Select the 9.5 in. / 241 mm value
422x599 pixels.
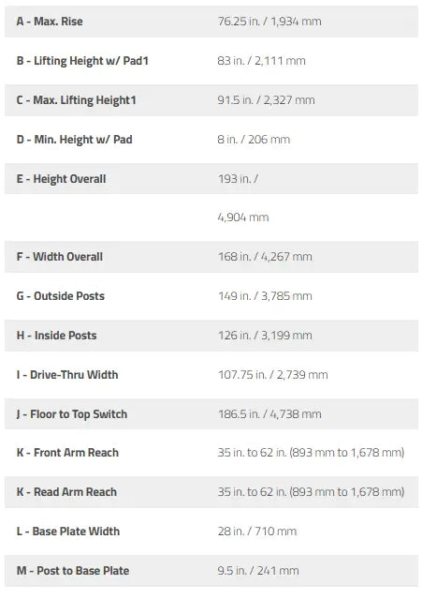click(258, 571)
